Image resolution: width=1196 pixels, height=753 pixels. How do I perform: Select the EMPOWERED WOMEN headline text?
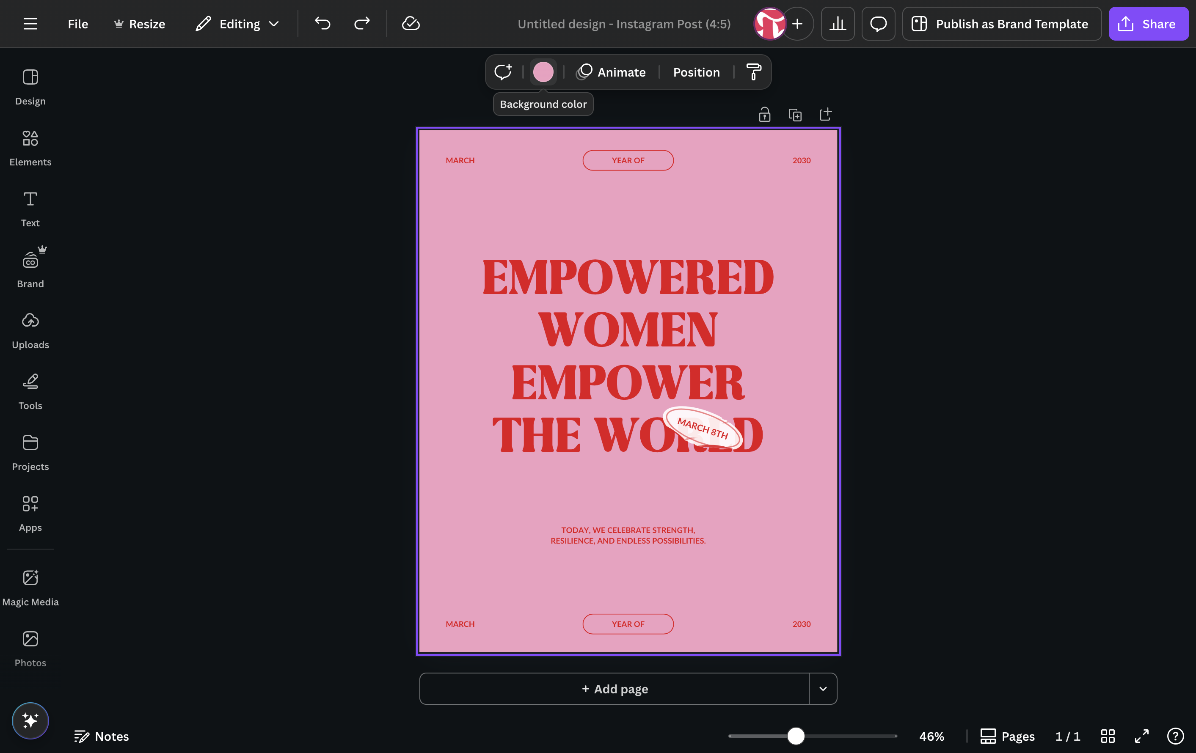click(628, 355)
